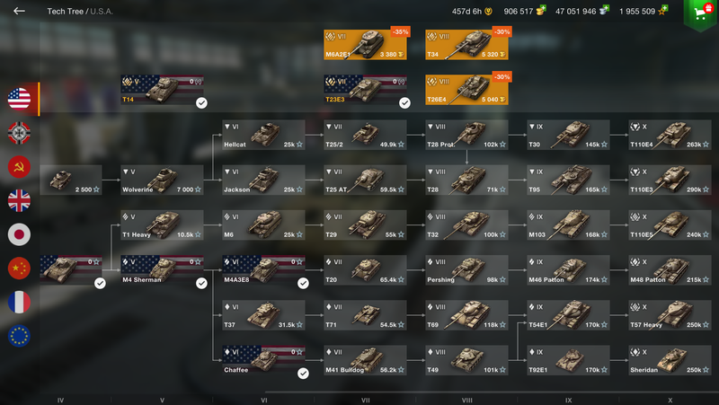Open the gold currency add button

[x=541, y=10]
